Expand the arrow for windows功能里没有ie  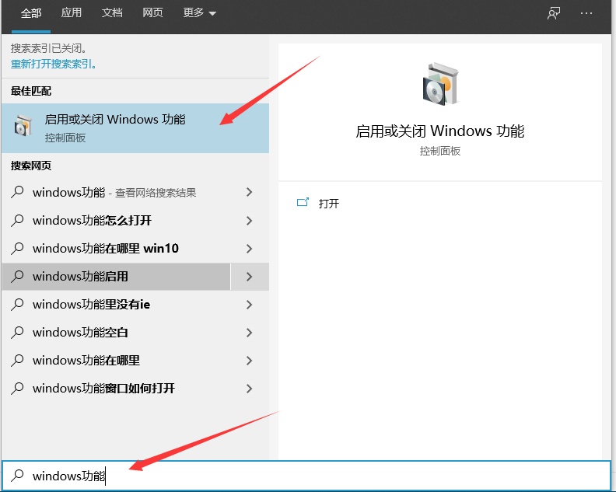(249, 305)
